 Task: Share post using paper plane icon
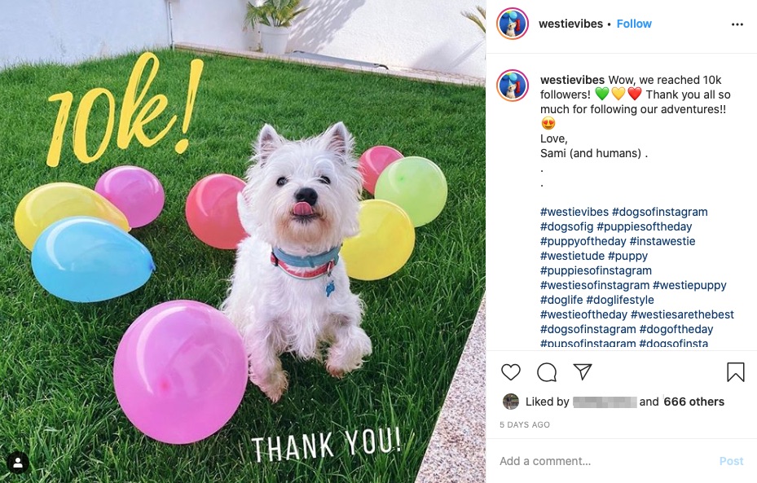coord(583,371)
